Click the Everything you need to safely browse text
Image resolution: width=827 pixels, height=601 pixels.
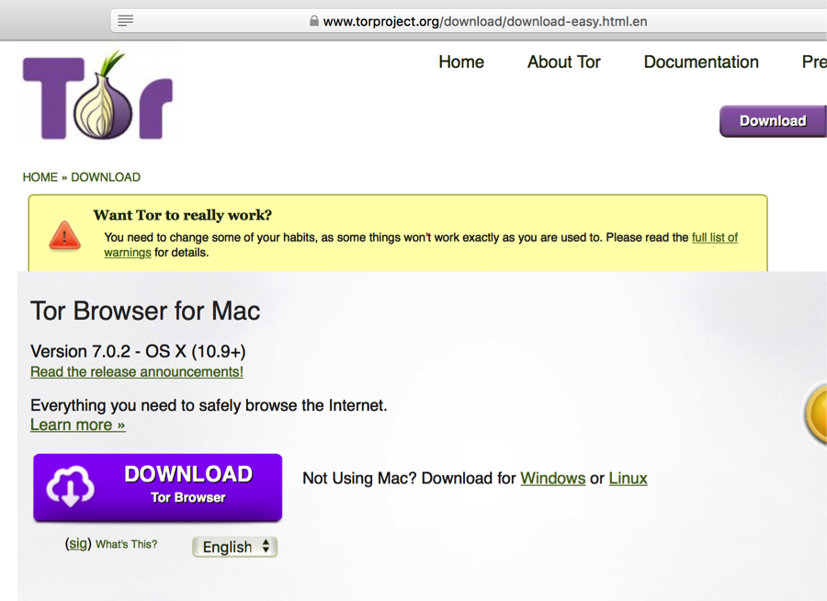[x=209, y=405]
